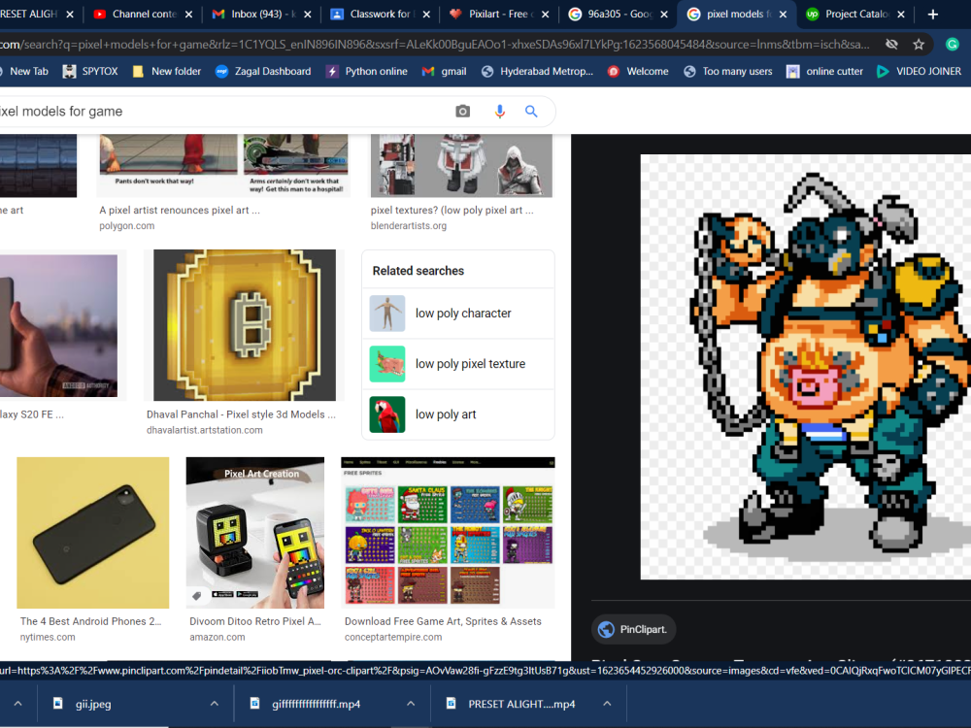Open the VIDEO JOINER bookmark
This screenshot has width=971, height=728.
[x=920, y=71]
